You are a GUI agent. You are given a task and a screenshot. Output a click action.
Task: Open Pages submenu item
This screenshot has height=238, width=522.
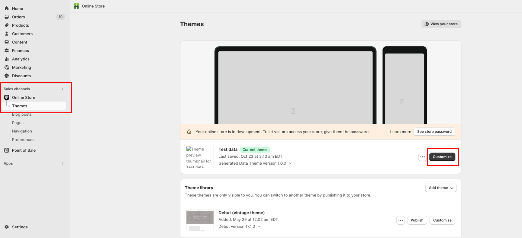[x=18, y=123]
